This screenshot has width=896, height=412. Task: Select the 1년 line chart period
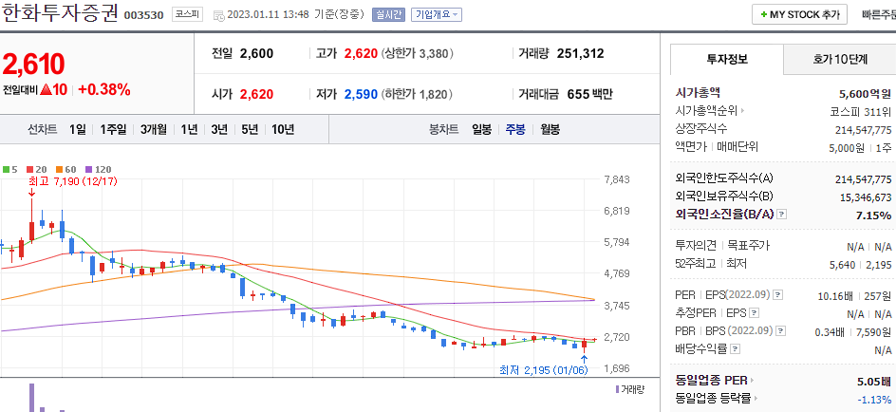pyautogui.click(x=189, y=130)
